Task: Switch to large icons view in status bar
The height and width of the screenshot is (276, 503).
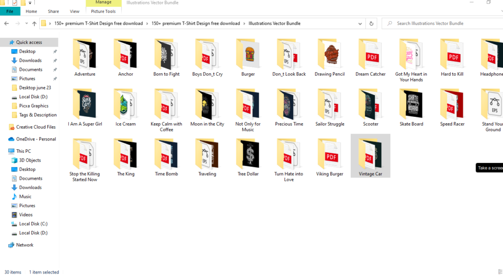Action: (499, 272)
